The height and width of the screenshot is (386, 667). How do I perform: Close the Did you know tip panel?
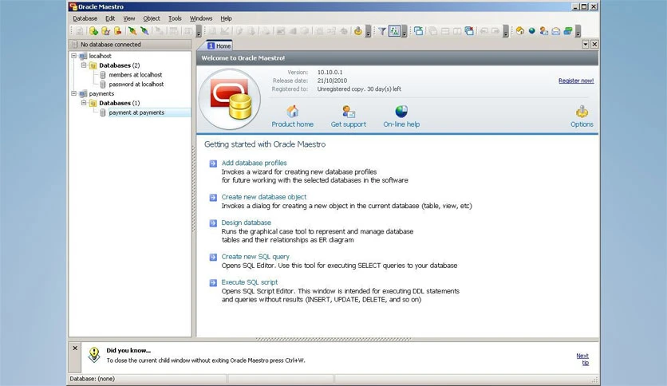(75, 349)
